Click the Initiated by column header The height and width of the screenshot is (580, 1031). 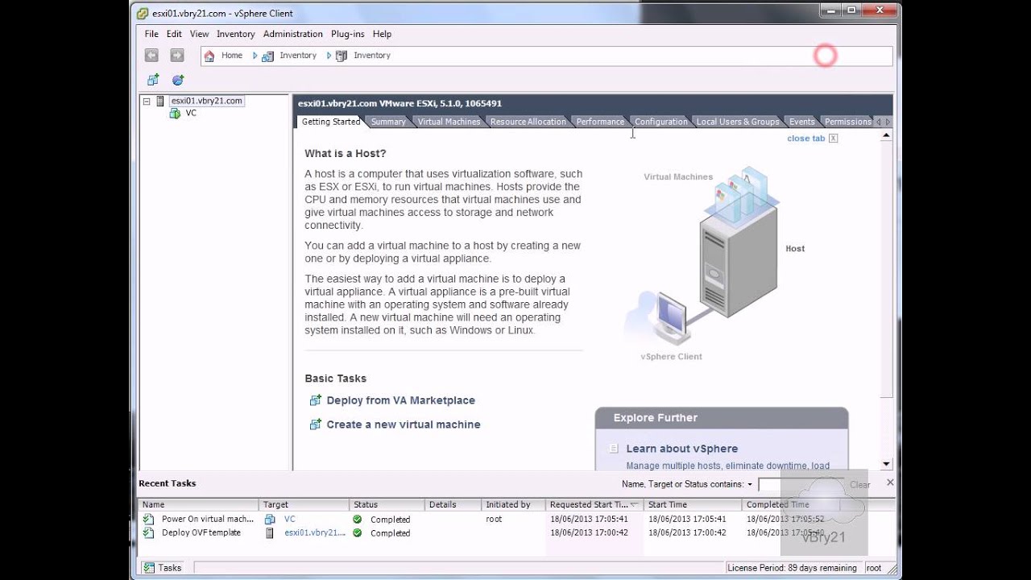tap(513, 505)
